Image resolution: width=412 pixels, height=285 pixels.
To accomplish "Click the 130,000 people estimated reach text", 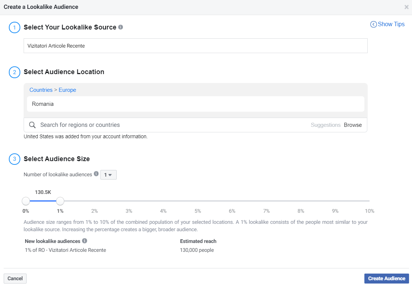I will click(197, 250).
